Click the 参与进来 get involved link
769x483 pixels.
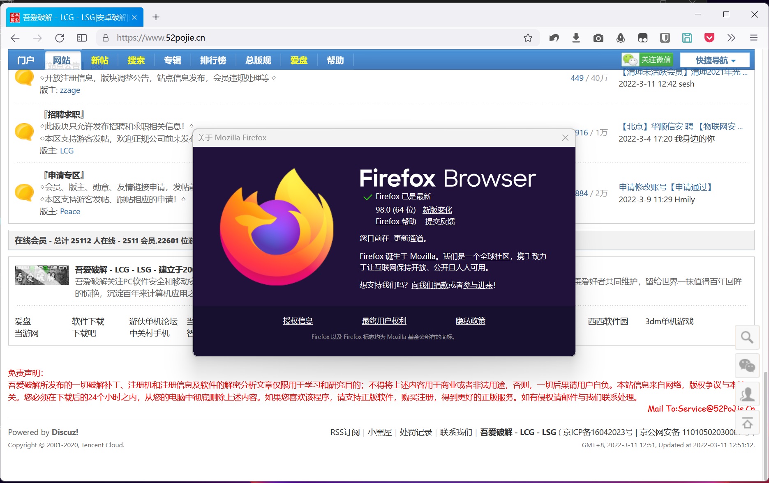tap(478, 285)
